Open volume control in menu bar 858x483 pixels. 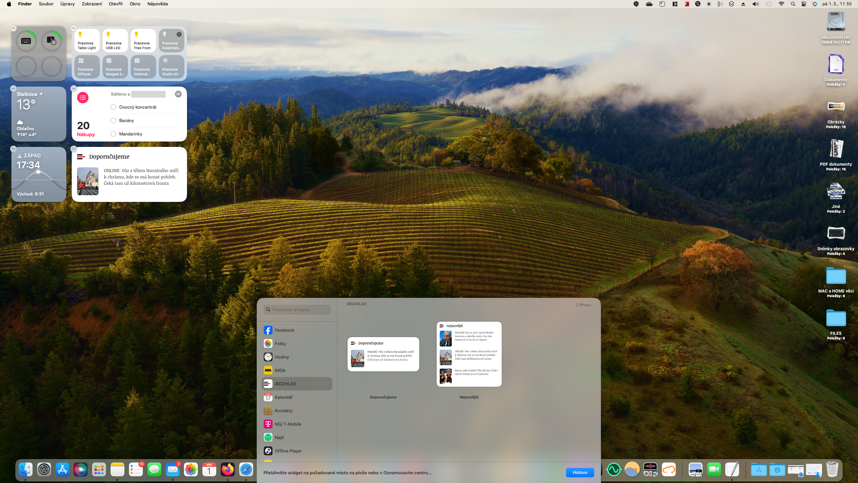(755, 4)
